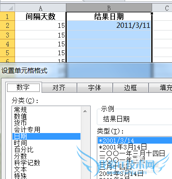The height and width of the screenshot is (179, 172).
Task: Choose 货币 category
Action: pyautogui.click(x=46, y=123)
